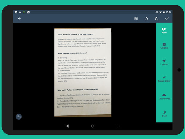Screen dimensions: 185x139
Task: Rotate the scan clockwise
Action: coord(156,19)
